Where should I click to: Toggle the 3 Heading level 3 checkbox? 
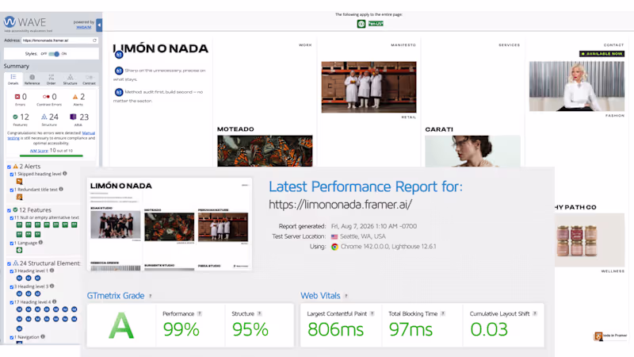(12, 287)
